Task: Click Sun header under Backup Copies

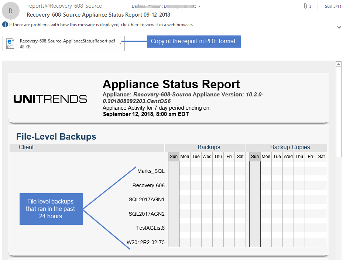Action: pyautogui.click(x=255, y=157)
